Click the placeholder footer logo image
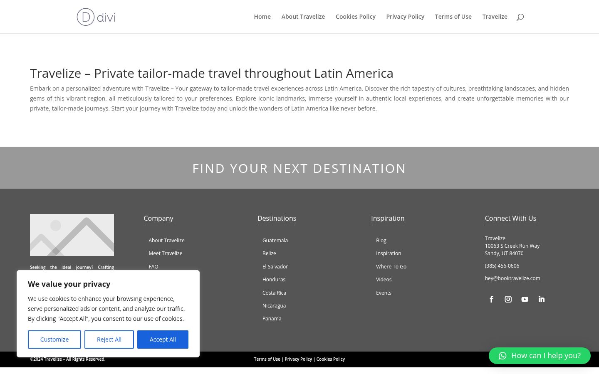The height and width of the screenshot is (374, 599). (x=72, y=235)
